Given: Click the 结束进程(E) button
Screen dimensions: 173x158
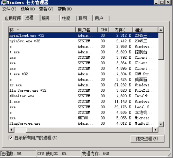Looking at the screenshot, I should click(147, 139).
